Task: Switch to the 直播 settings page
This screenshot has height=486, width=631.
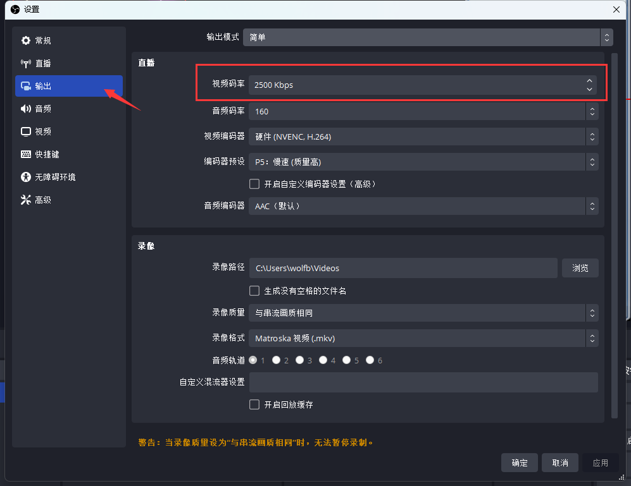Action: pos(69,63)
